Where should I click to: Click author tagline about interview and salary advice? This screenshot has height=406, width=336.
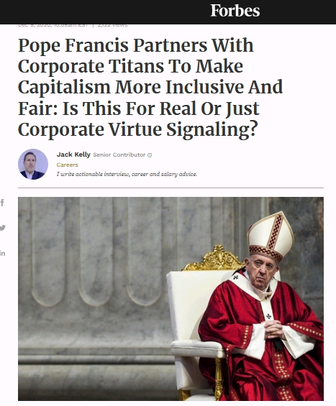click(127, 174)
